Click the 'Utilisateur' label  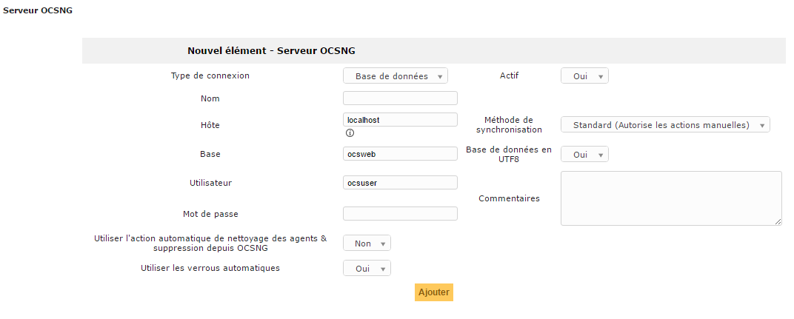(210, 183)
